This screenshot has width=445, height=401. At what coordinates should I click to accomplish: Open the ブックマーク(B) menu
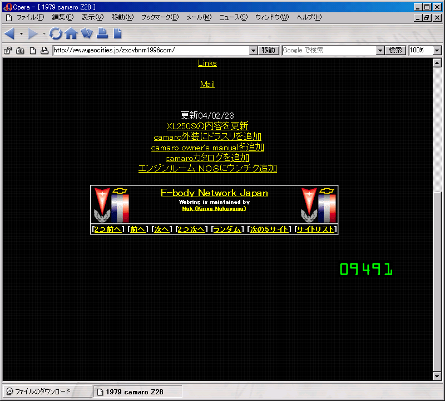coord(160,17)
